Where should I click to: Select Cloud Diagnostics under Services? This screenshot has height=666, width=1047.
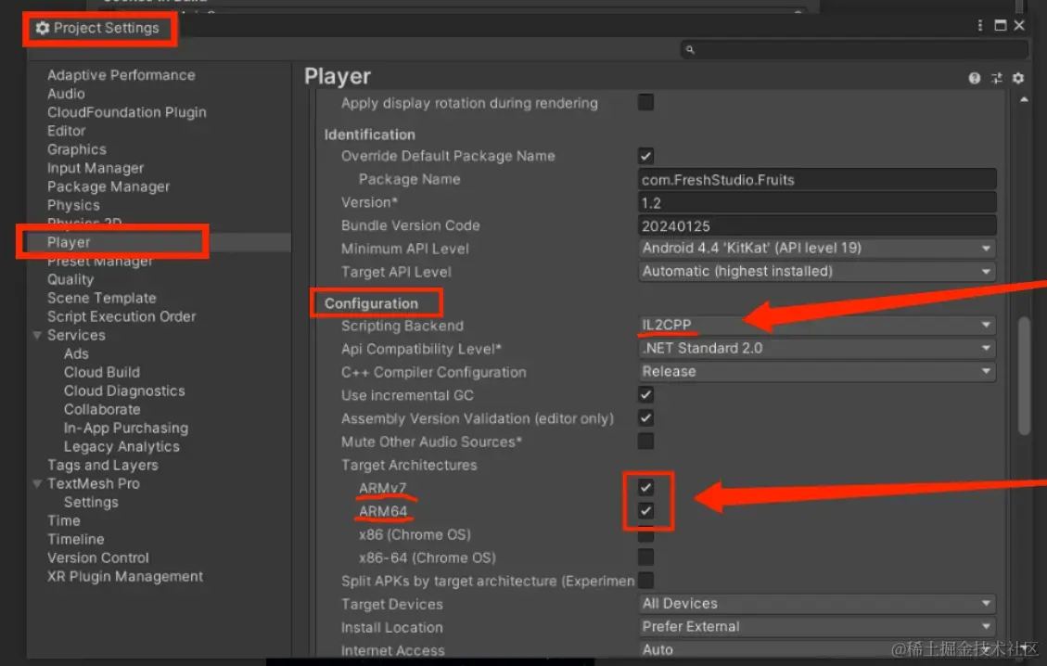coord(124,391)
